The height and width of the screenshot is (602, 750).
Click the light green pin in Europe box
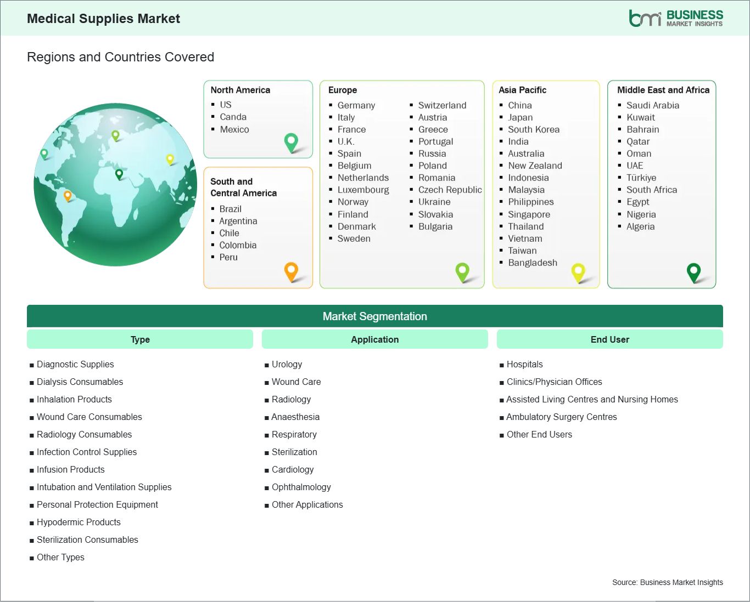462,271
